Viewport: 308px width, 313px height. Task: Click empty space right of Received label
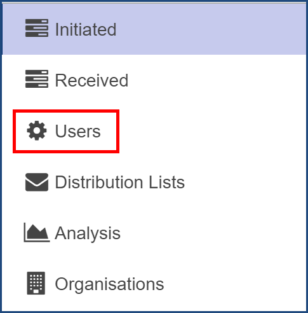coord(217,80)
